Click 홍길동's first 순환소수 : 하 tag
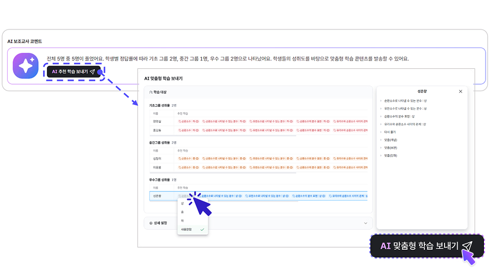 tap(188, 130)
